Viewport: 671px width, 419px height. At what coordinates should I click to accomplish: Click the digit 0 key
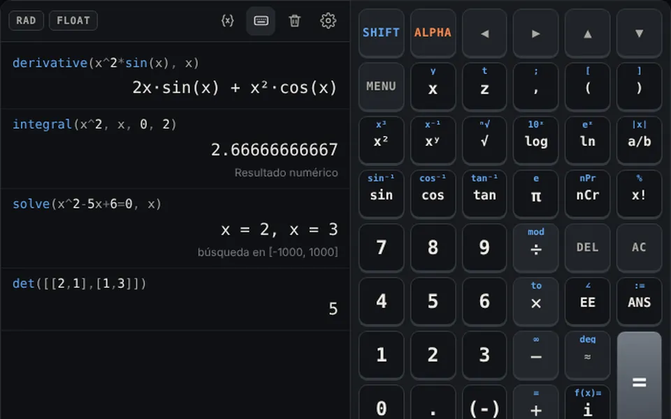(x=382, y=403)
